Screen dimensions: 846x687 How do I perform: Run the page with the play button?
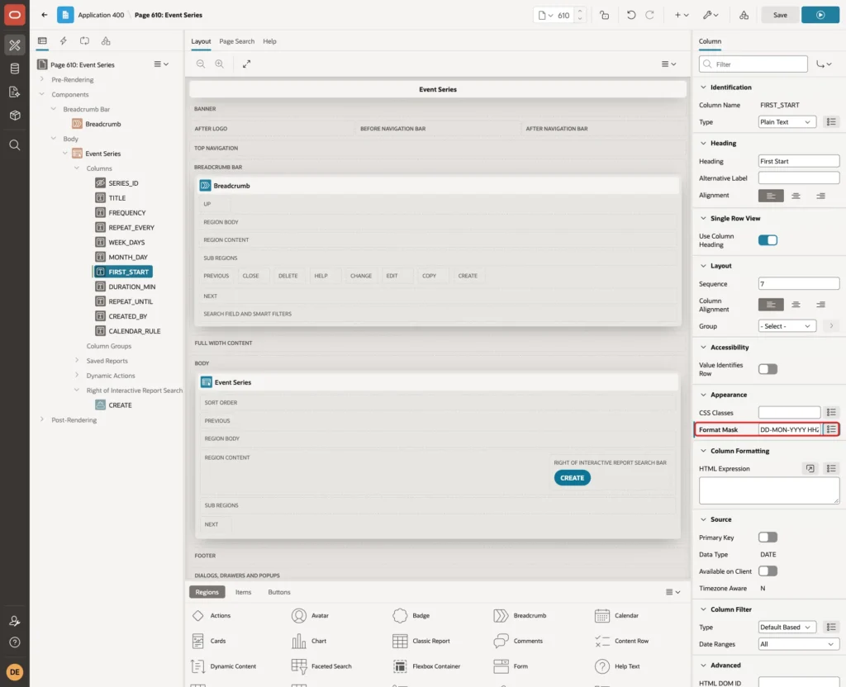tap(820, 15)
